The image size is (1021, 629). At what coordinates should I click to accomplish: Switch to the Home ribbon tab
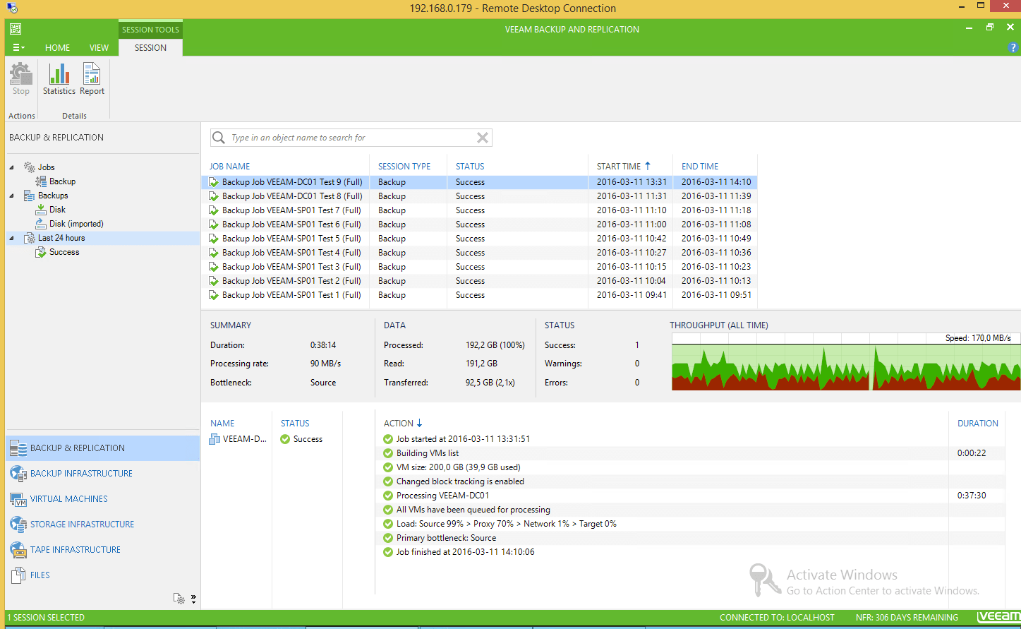[x=57, y=47]
